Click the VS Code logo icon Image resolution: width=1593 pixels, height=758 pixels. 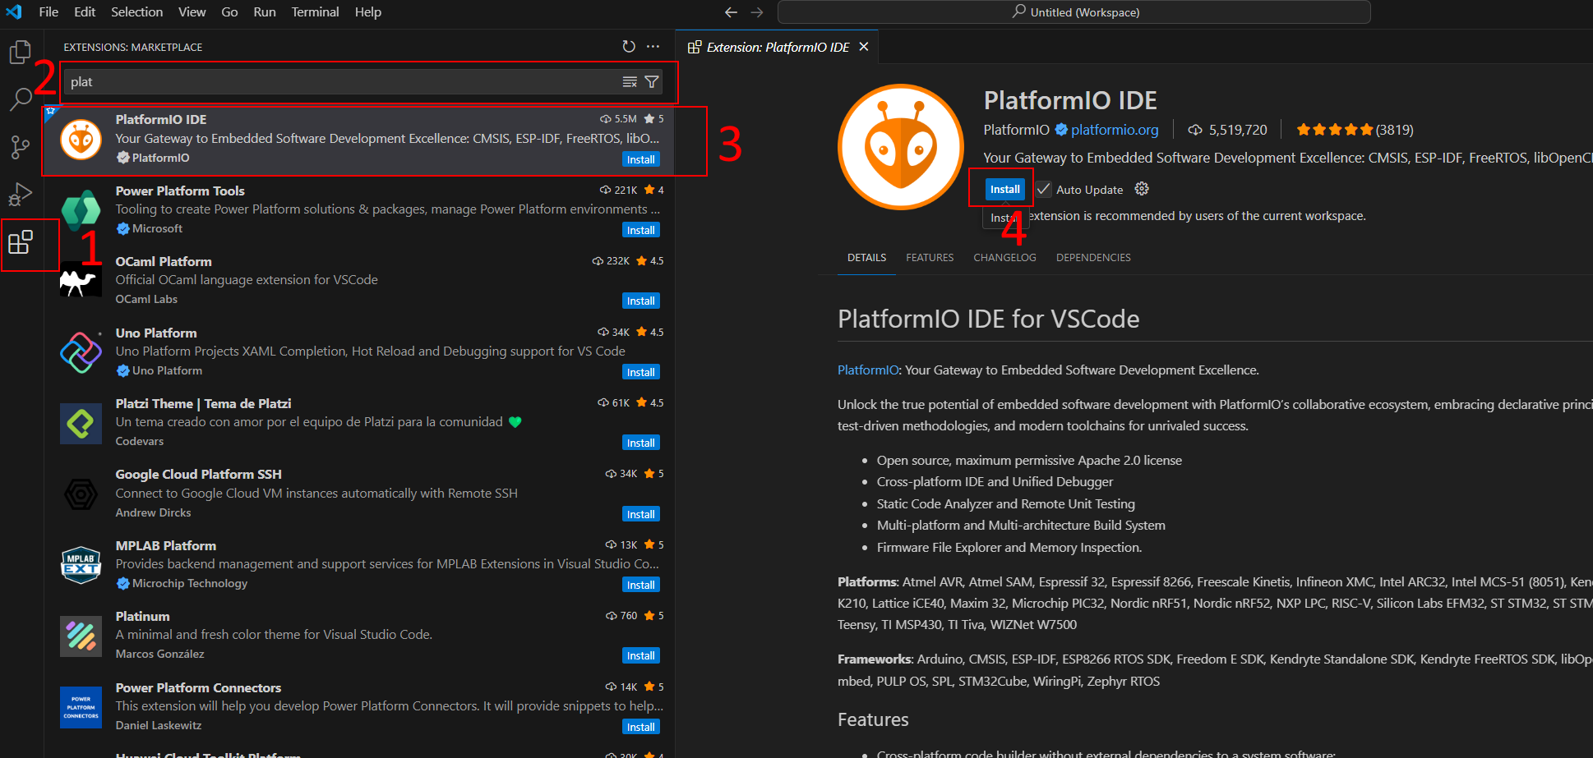coord(14,12)
